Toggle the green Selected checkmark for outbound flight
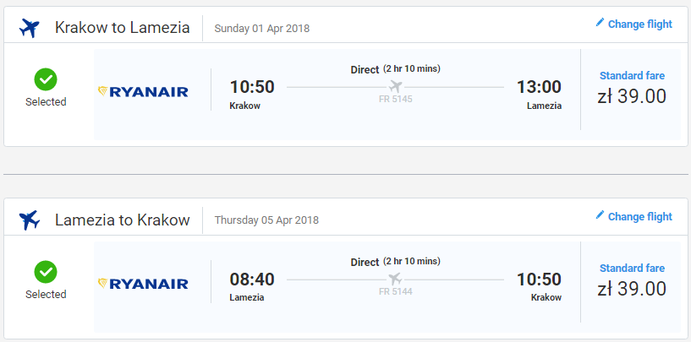The height and width of the screenshot is (342, 691). point(46,79)
